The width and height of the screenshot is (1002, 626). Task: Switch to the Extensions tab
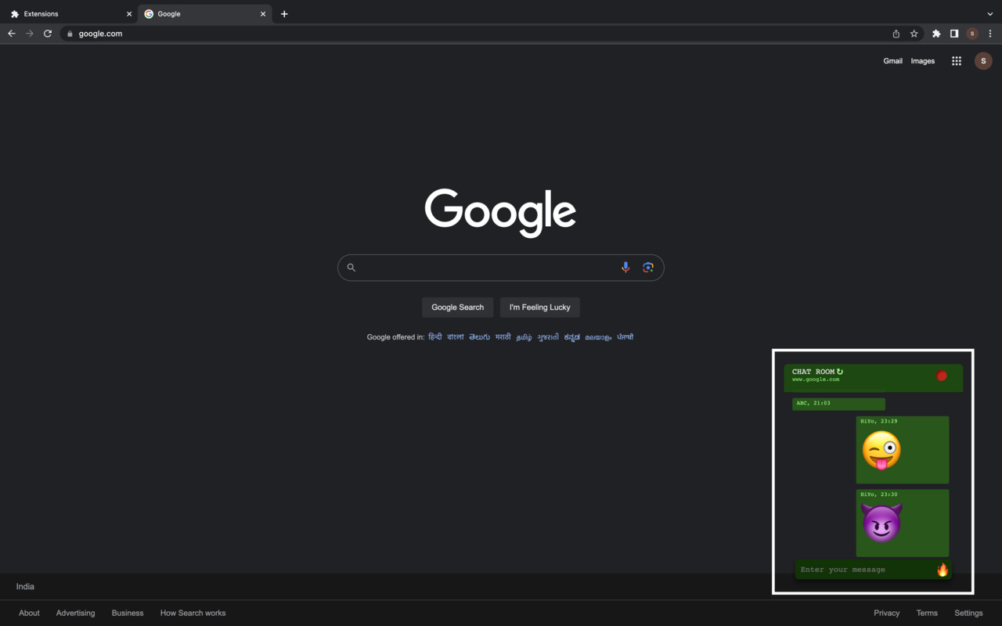(69, 14)
